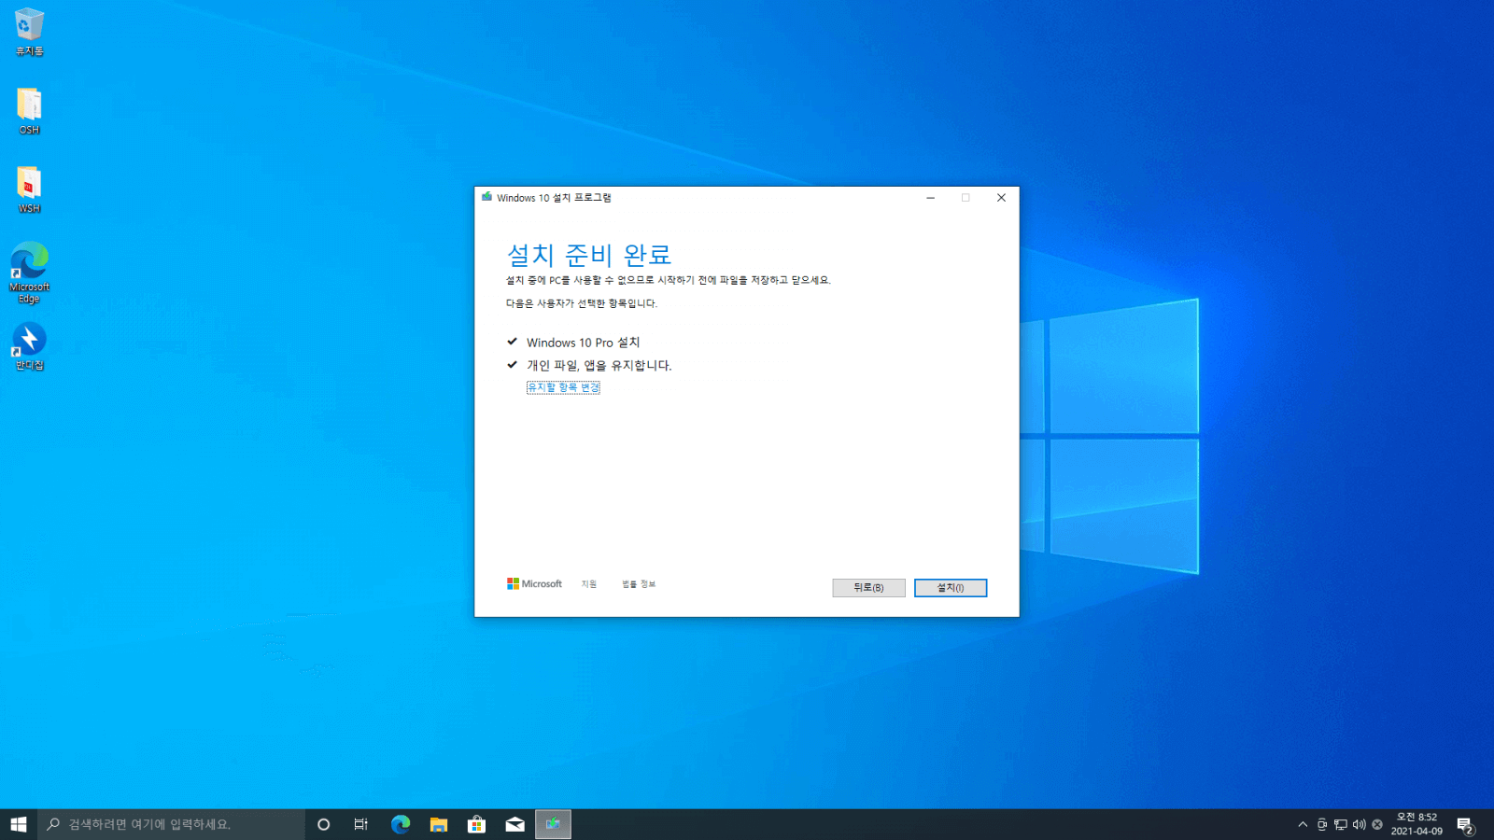Open the Action Center notifications icon
1494x840 pixels.
pyautogui.click(x=1465, y=825)
